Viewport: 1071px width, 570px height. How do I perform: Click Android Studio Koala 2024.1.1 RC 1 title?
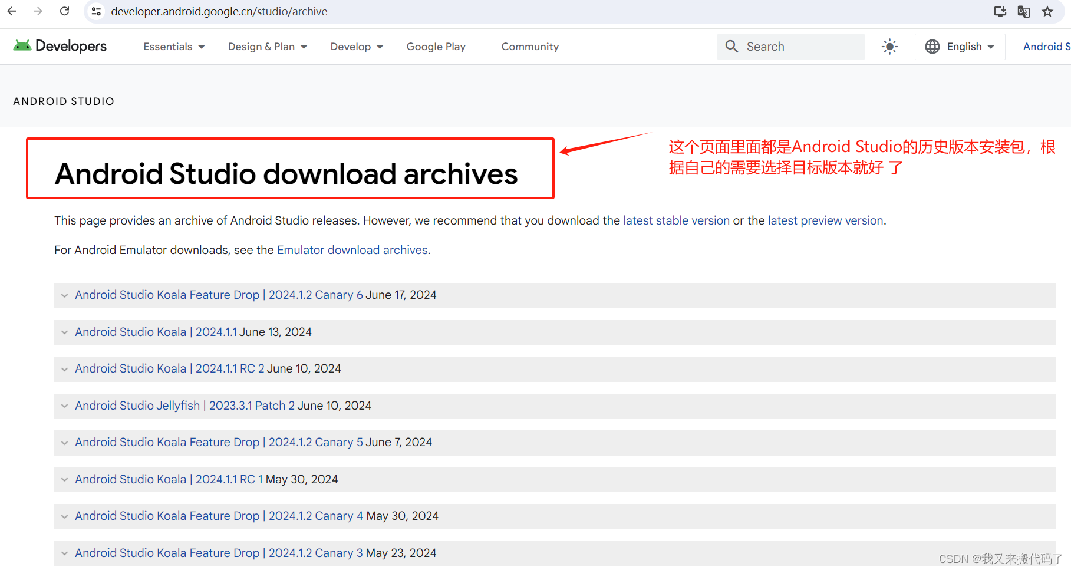169,479
